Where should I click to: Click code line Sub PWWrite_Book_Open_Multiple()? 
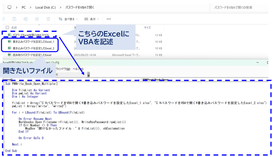(x=31, y=84)
